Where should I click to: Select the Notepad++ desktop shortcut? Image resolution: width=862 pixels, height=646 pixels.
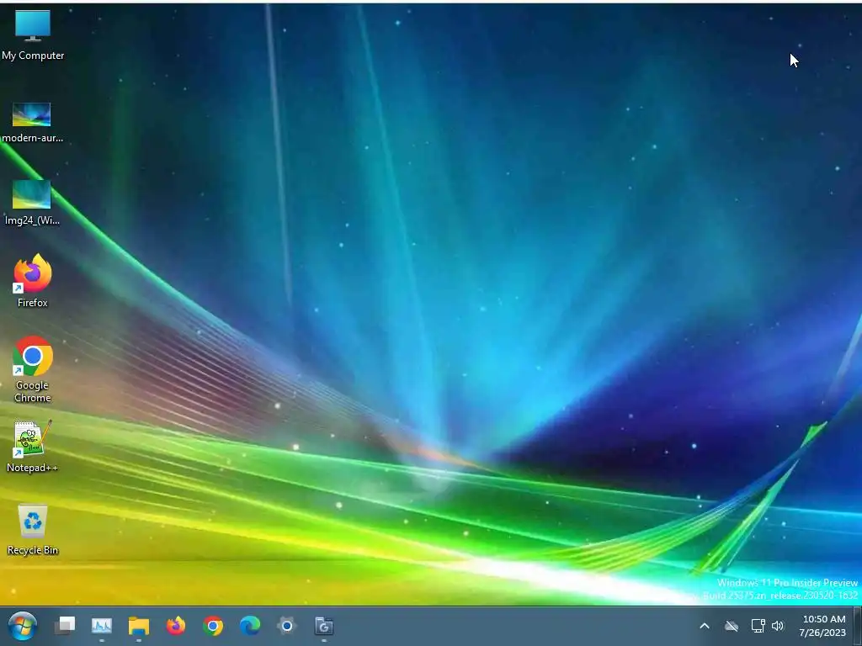(x=32, y=447)
